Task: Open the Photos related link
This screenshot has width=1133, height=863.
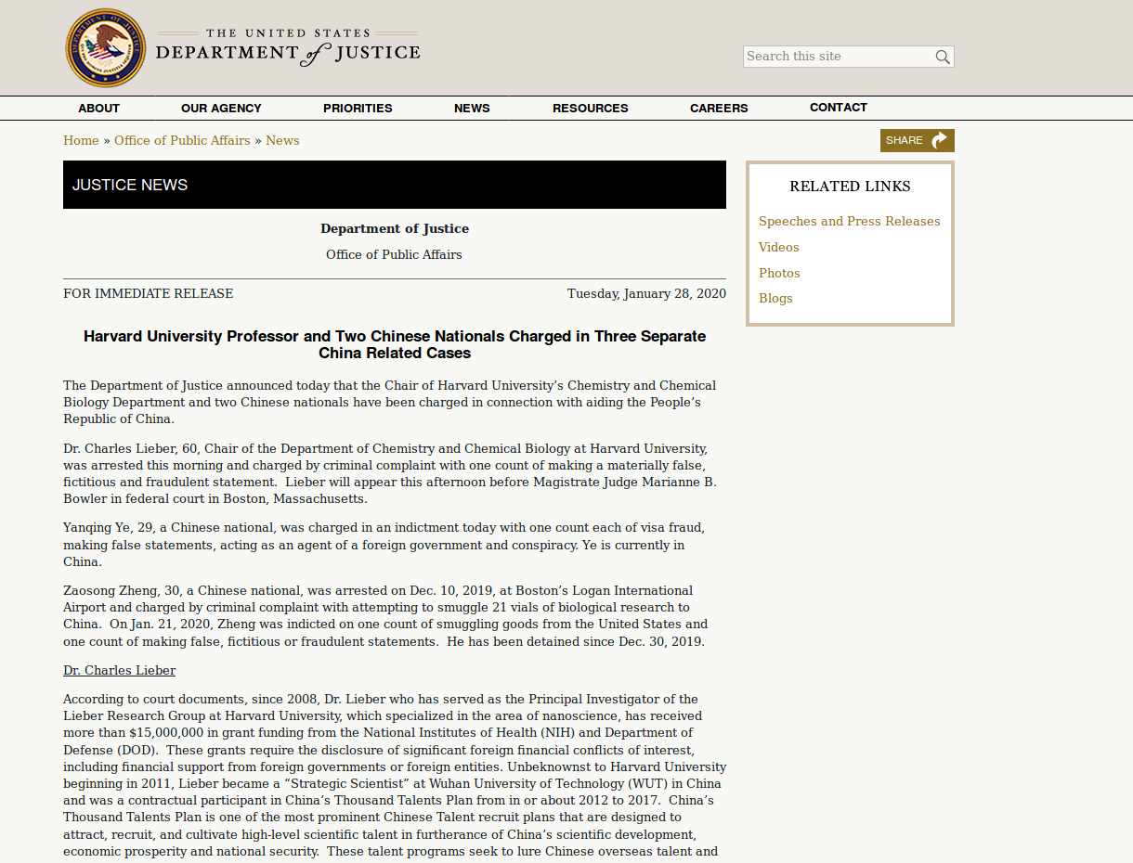Action: click(x=779, y=273)
